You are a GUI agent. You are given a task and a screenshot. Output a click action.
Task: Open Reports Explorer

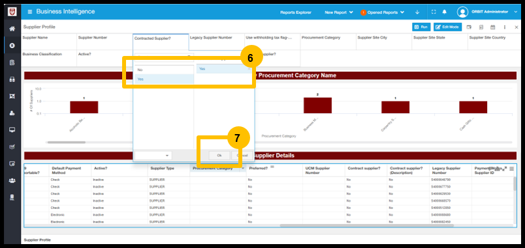296,12
